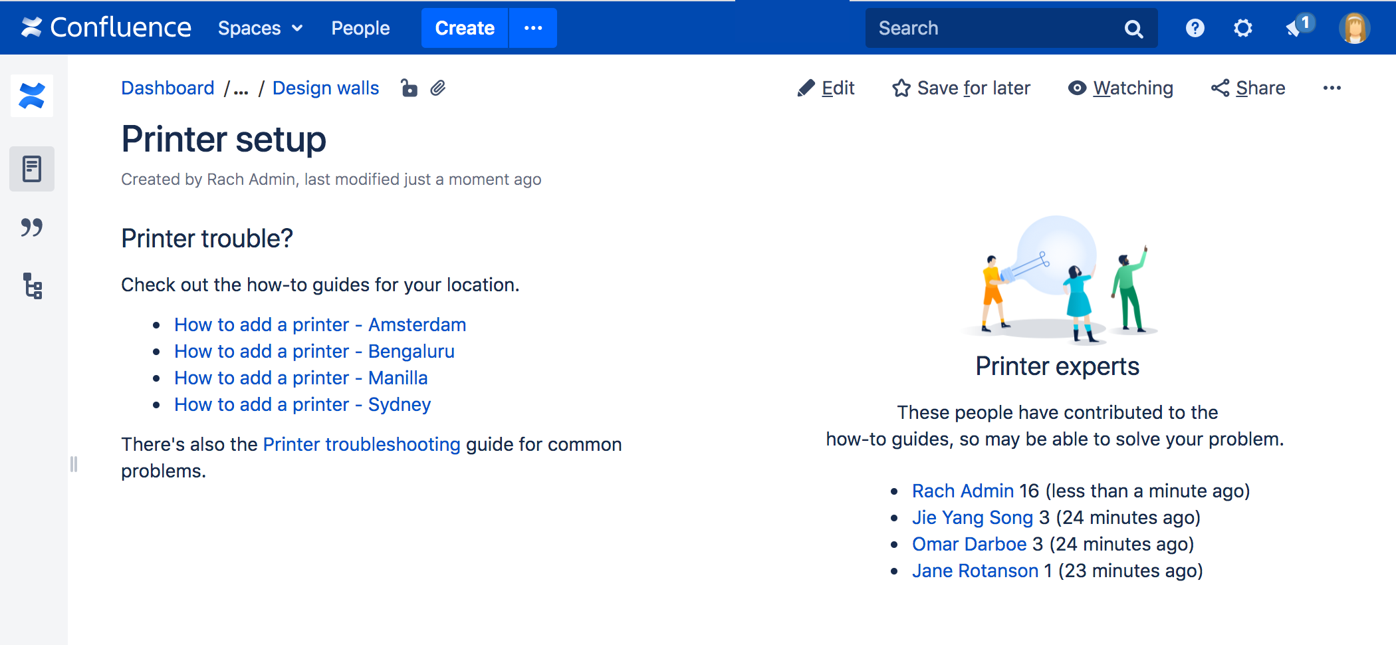Click into the Search field

point(997,28)
